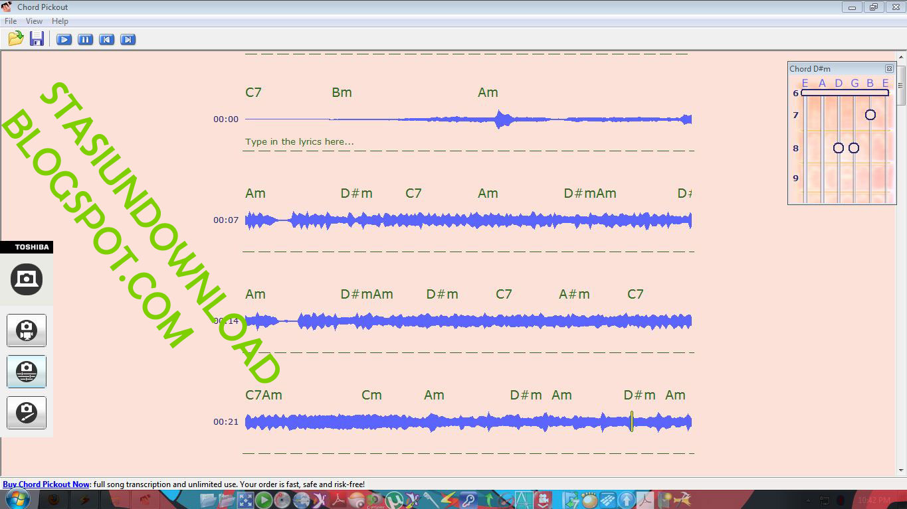Open the Windows Start menu
Screen dimensions: 907x509
click(x=17, y=499)
